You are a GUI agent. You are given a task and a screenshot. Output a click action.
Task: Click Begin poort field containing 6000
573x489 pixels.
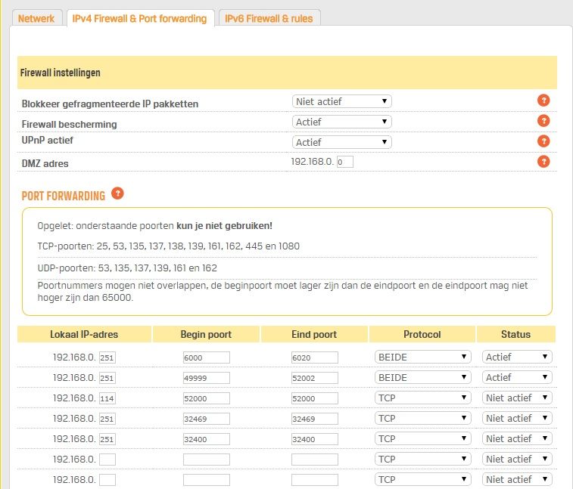[207, 357]
